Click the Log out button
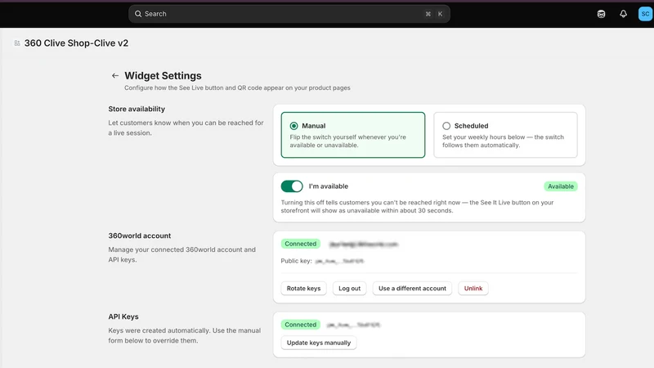 (350, 289)
